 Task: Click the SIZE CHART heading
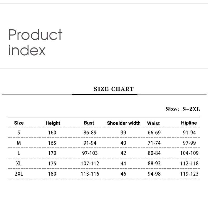click(114, 89)
